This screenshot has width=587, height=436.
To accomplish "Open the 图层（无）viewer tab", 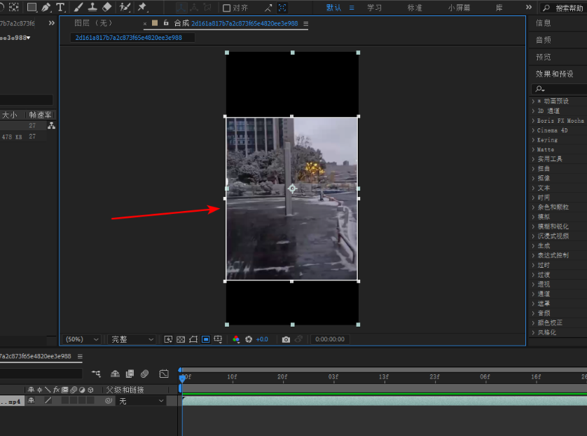I will coord(94,23).
